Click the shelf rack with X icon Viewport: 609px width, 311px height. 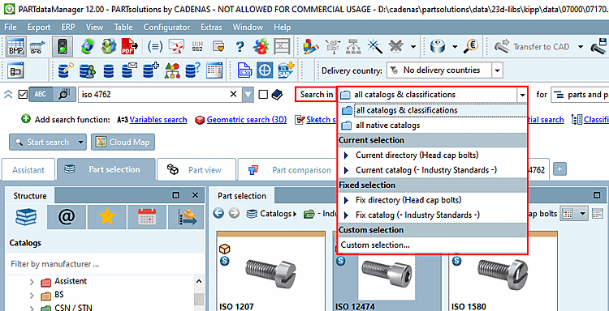click(282, 47)
